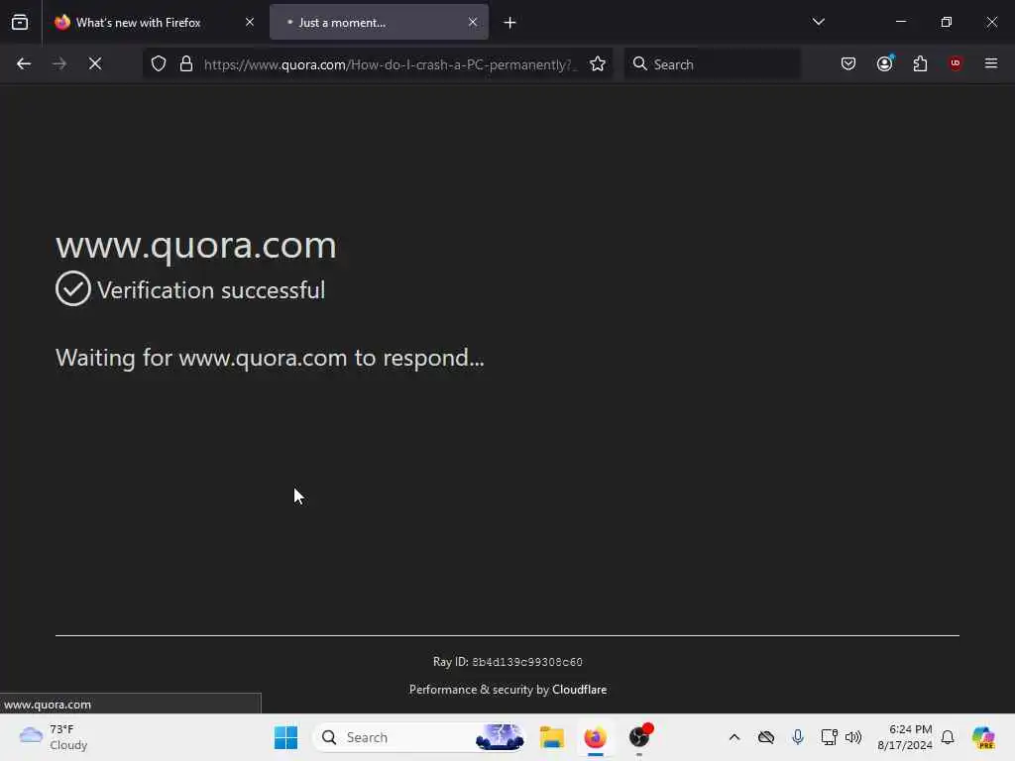The height and width of the screenshot is (761, 1015).
Task: Select the Just a moment... tab
Action: [379, 22]
